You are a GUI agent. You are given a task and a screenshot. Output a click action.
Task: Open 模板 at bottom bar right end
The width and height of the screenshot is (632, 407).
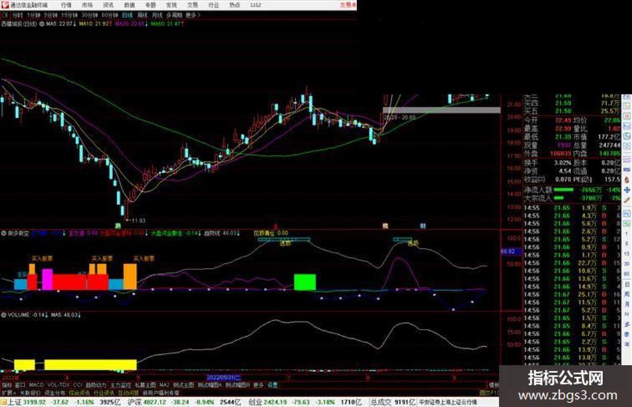coord(494,385)
